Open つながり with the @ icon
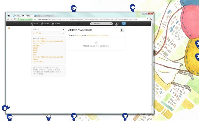The width and height of the screenshot is (199, 121). tap(42, 24)
